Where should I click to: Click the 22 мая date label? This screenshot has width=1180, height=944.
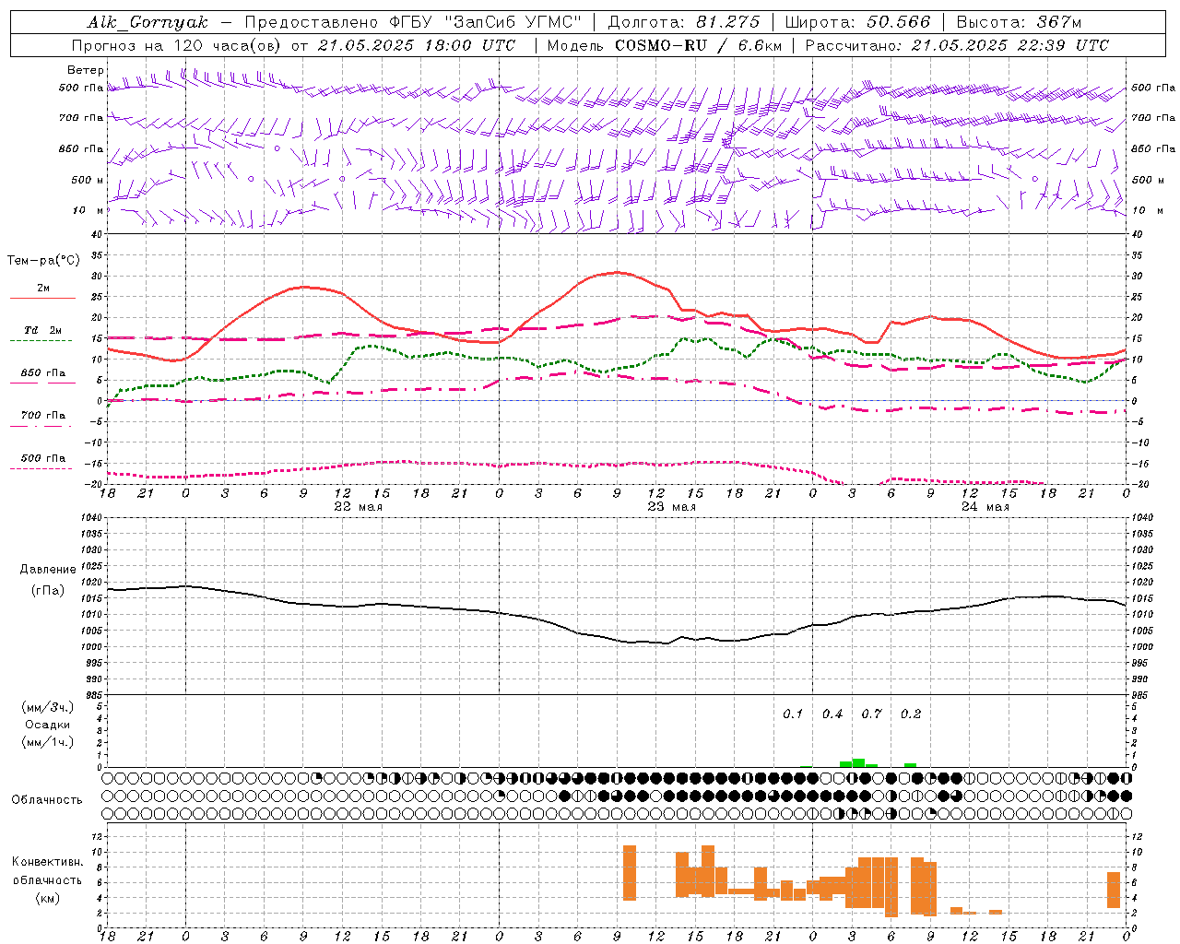[358, 507]
